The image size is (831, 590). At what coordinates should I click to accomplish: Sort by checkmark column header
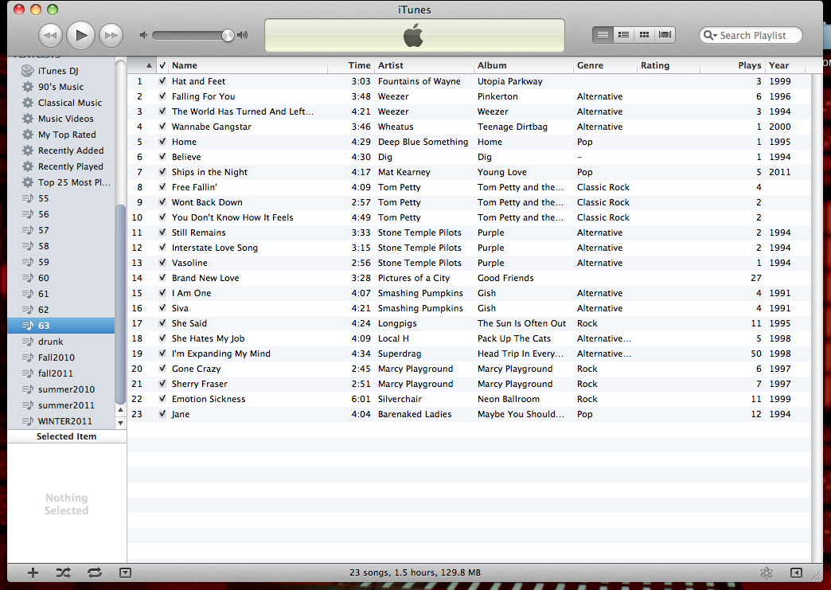click(162, 65)
